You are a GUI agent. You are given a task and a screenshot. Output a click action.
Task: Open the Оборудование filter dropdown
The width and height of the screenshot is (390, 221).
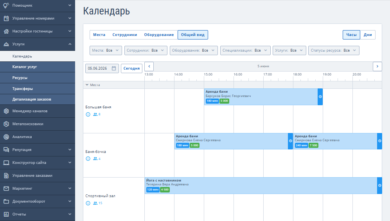click(194, 50)
